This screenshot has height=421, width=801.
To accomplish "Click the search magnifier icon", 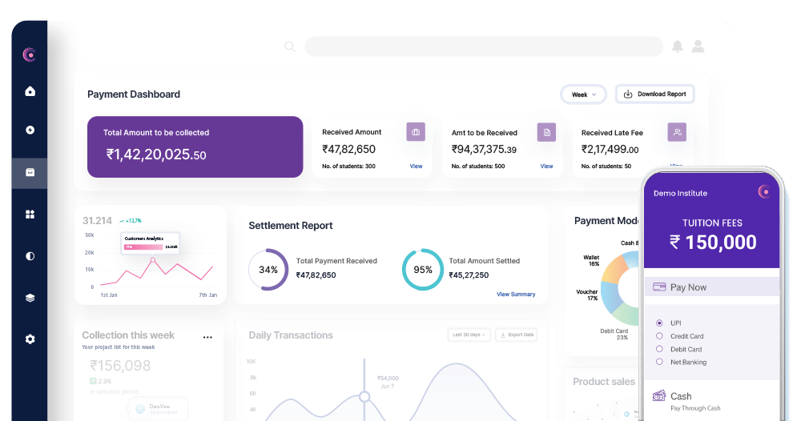I will click(290, 46).
